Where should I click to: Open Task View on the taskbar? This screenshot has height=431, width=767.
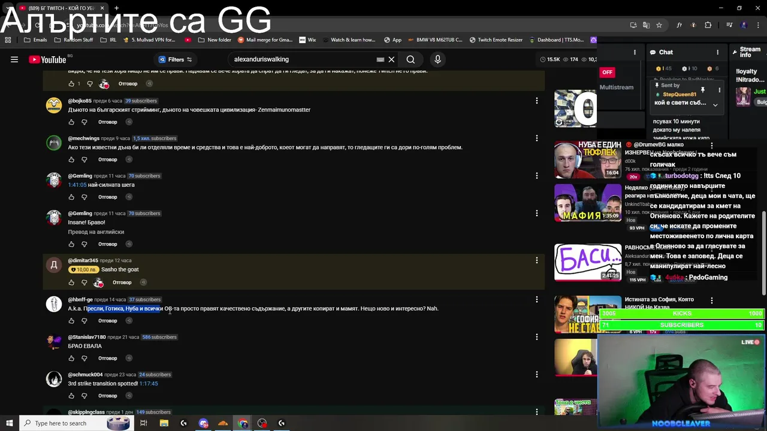tap(144, 423)
